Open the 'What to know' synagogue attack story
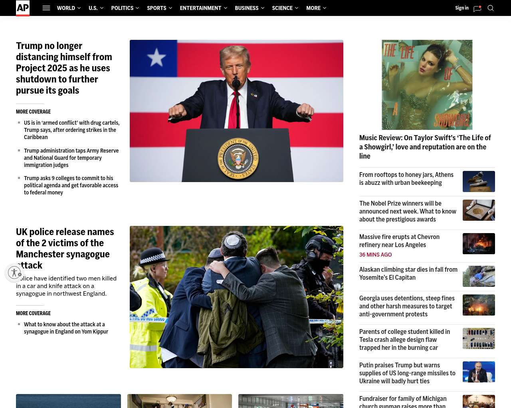This screenshot has height=408, width=511. (66, 328)
